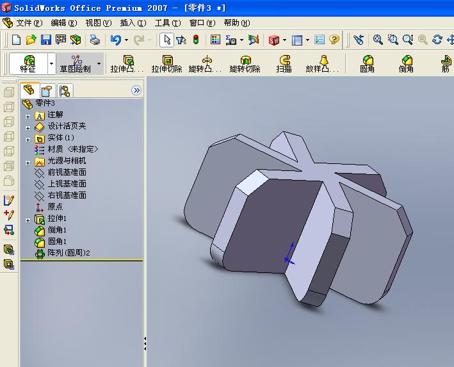Expand the 拉伸1 feature node
Screen dimensions: 454x367
[28, 220]
